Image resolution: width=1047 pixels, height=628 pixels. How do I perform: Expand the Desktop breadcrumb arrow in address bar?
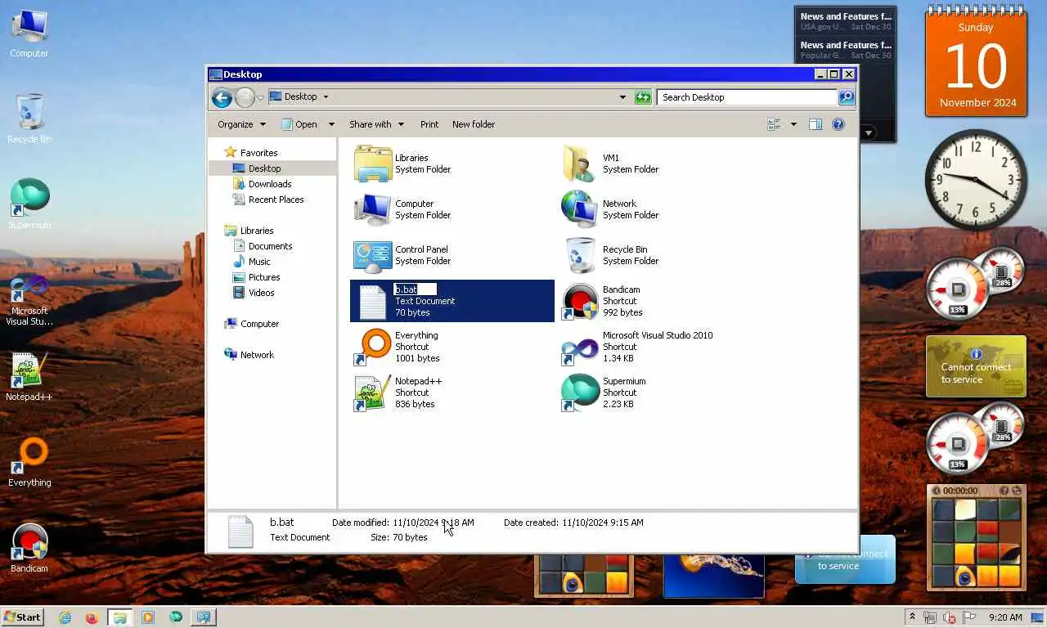coord(326,96)
